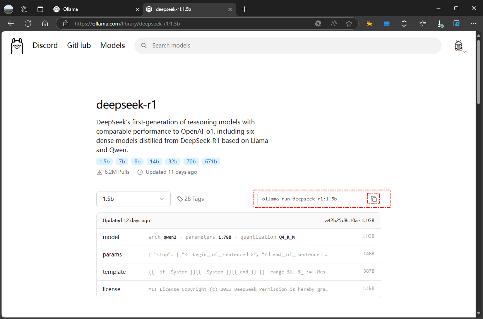The image size is (483, 319).
Task: Minimize the browser window
Action: coord(438,8)
